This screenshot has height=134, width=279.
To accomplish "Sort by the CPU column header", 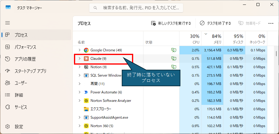I will pyautogui.click(x=190, y=38).
